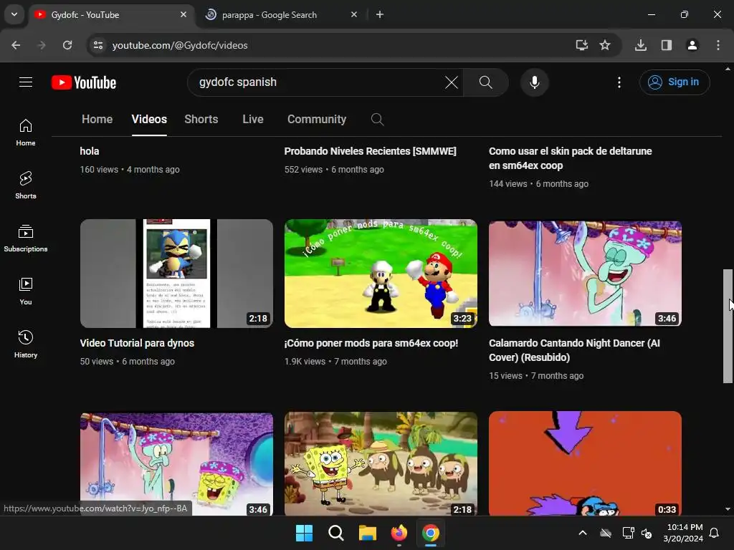Screen dimensions: 734x550
Task: Switch to parappa - Google Search tab
Action: (x=281, y=15)
